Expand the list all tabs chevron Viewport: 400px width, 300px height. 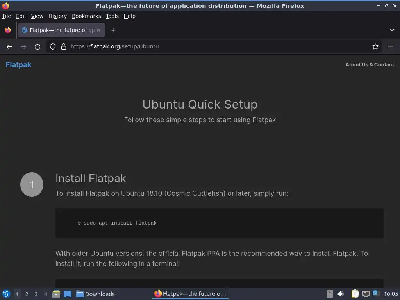[392, 30]
